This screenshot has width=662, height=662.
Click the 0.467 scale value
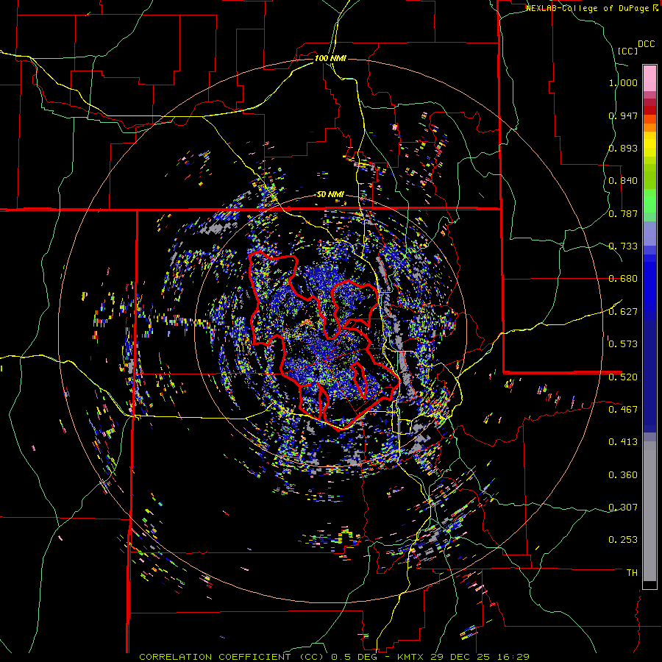623,409
